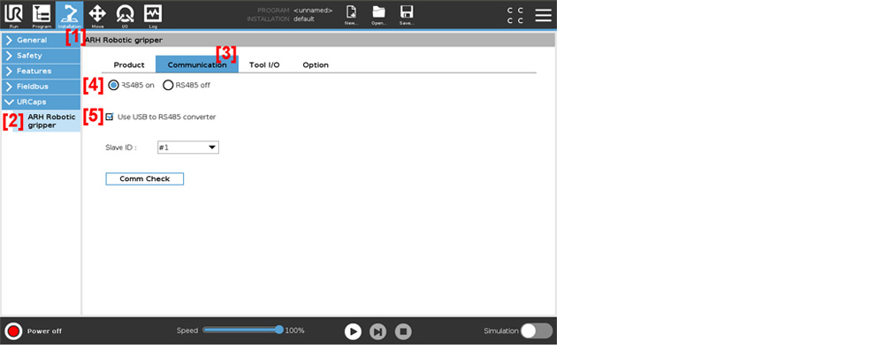The height and width of the screenshot is (349, 884).
Task: Select RS485 on radio button
Action: point(114,85)
